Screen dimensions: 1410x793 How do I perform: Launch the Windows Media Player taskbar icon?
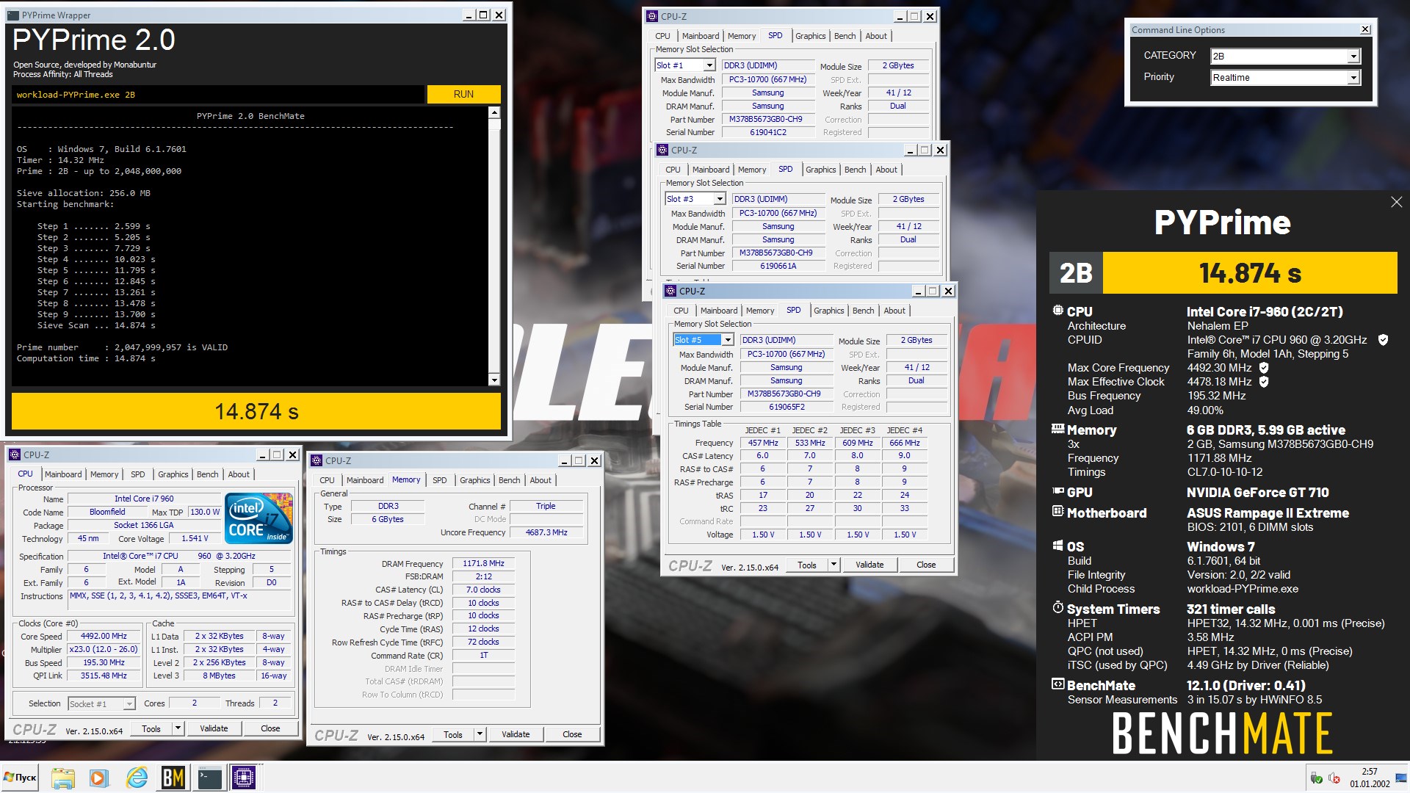[x=99, y=778]
